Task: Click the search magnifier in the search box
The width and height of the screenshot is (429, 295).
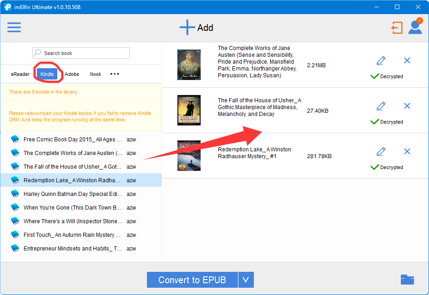Action: click(x=39, y=53)
